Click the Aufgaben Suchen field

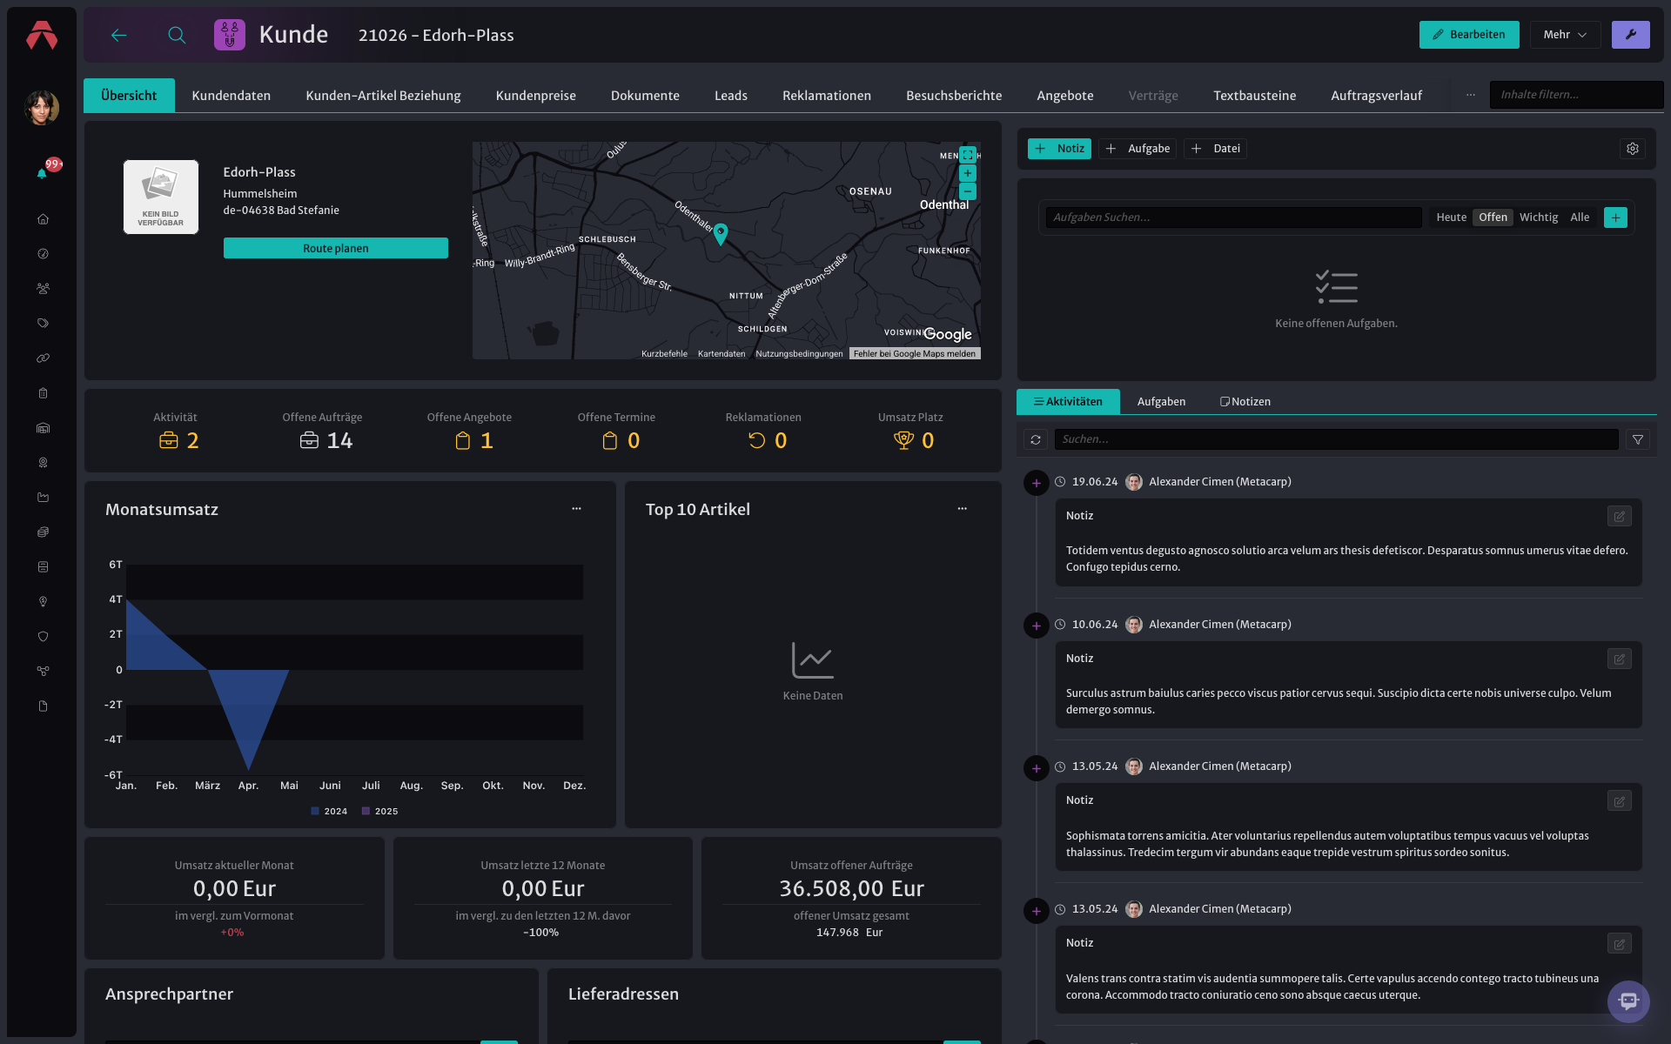pyautogui.click(x=1233, y=217)
